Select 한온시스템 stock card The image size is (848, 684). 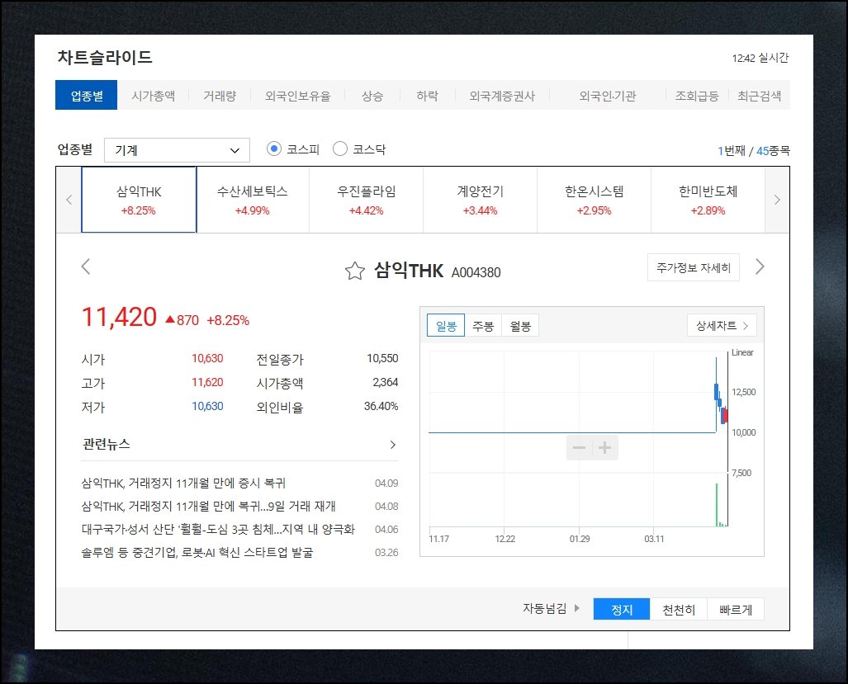tap(594, 200)
